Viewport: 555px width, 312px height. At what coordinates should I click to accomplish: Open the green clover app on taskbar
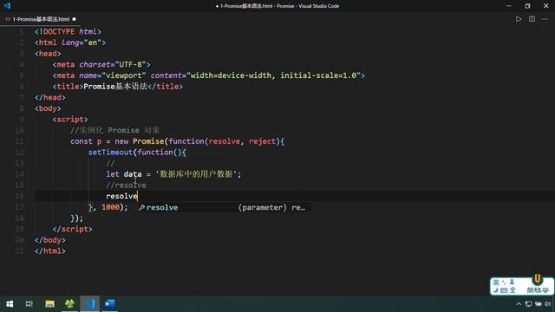click(x=69, y=303)
